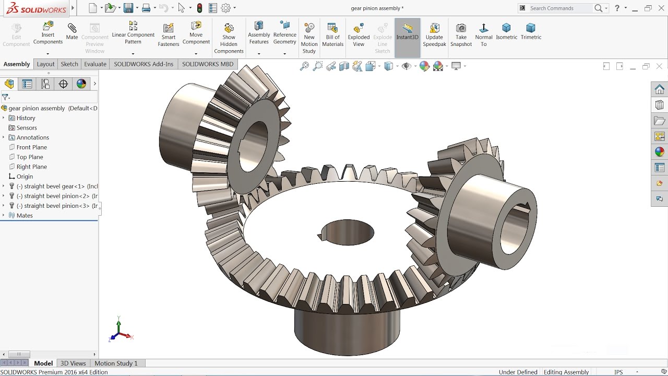Expand Mates tree node
This screenshot has height=376, width=668.
click(3, 215)
